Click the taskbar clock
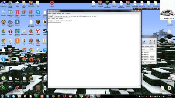175x98 pixels. click(x=169, y=96)
